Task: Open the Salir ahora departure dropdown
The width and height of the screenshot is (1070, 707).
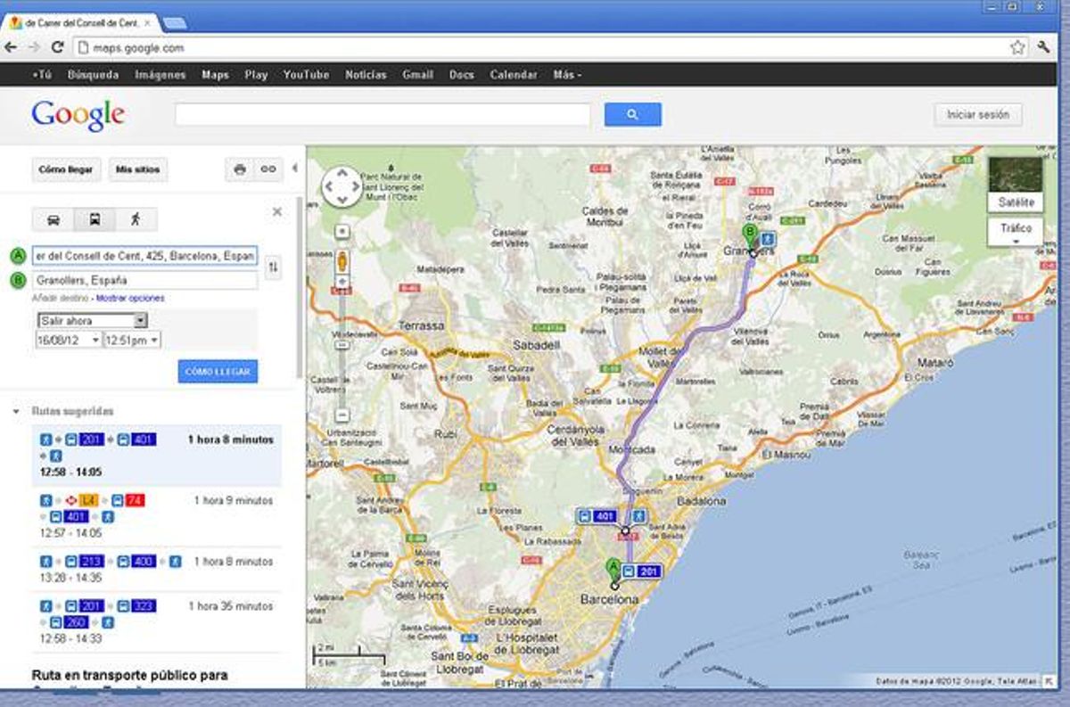Action: (92, 320)
